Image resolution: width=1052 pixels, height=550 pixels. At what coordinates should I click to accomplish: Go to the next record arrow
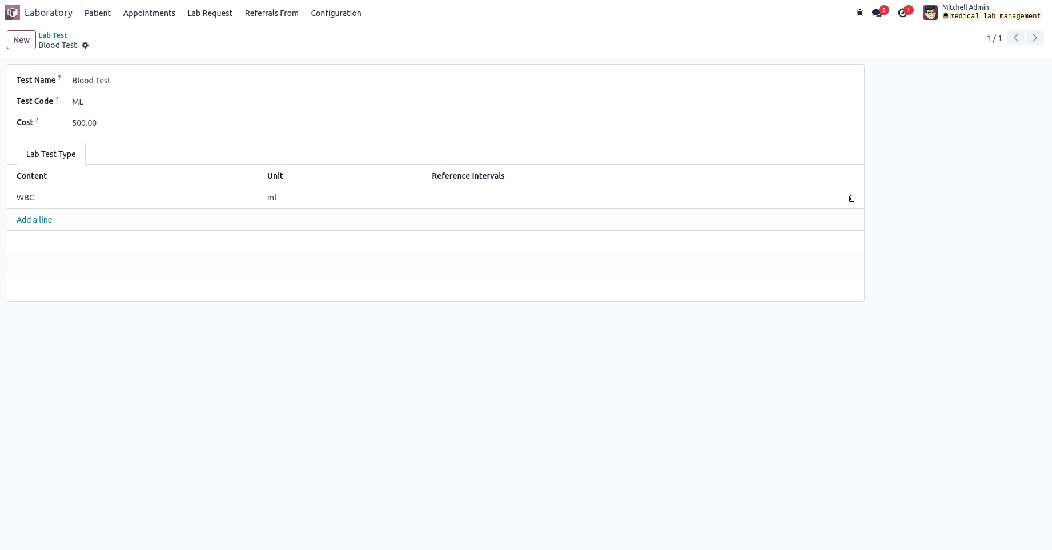1034,38
